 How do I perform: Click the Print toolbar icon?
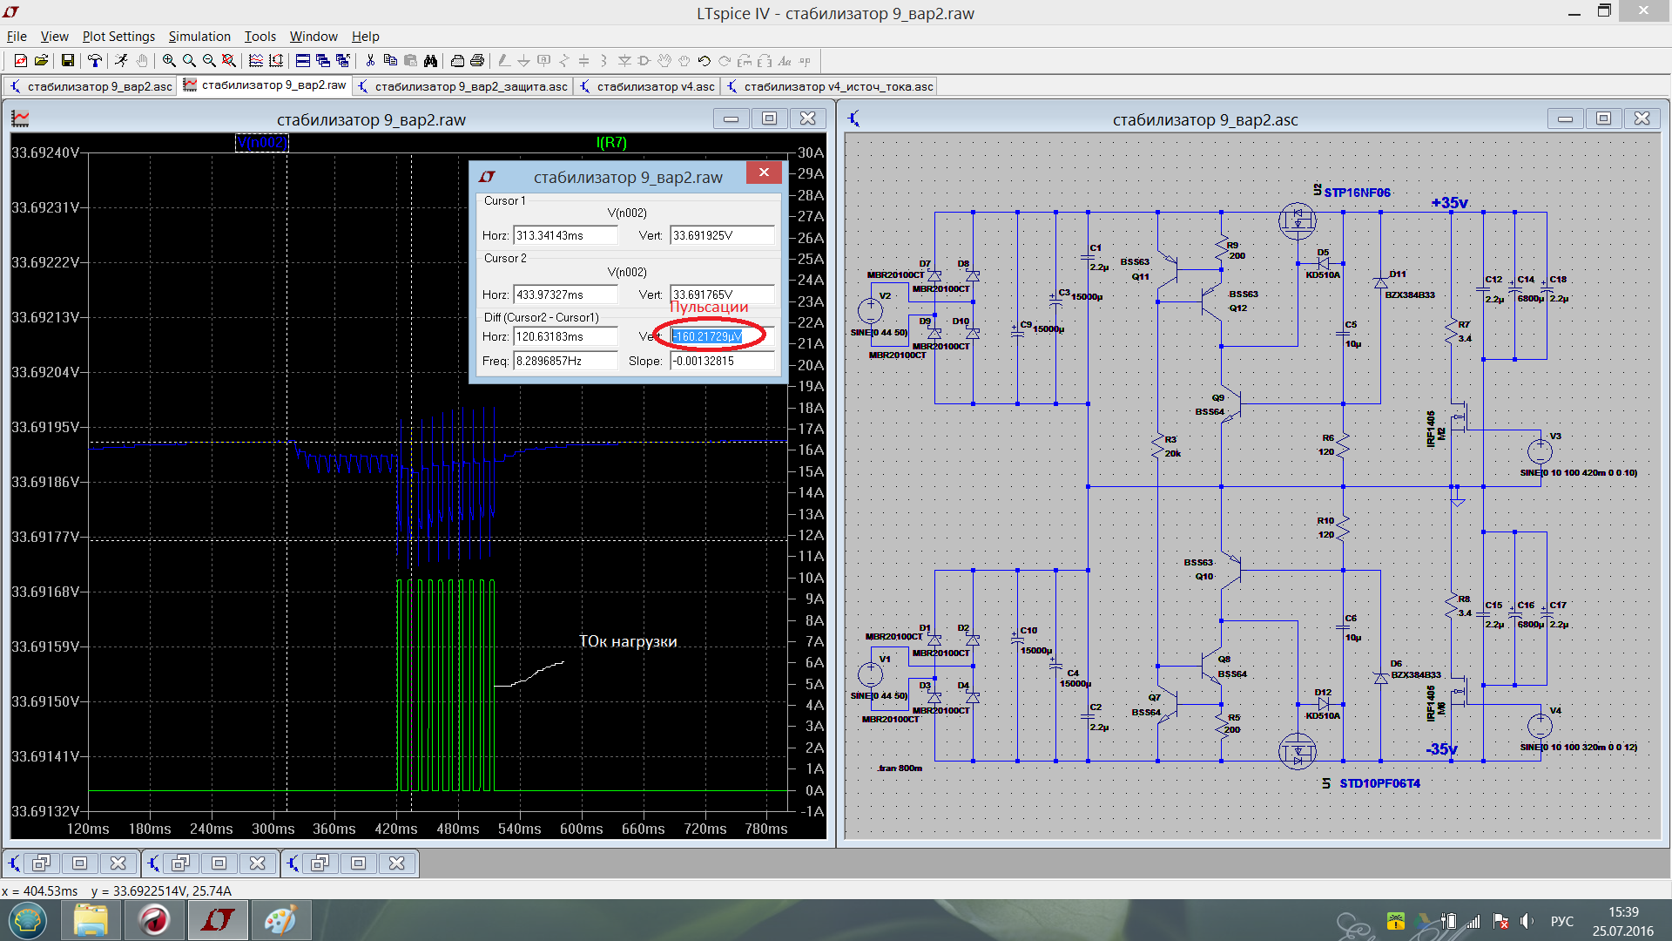477,61
